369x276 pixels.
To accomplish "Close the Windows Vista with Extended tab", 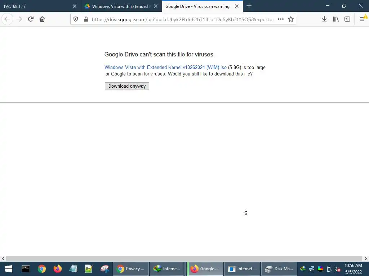I will [x=156, y=6].
